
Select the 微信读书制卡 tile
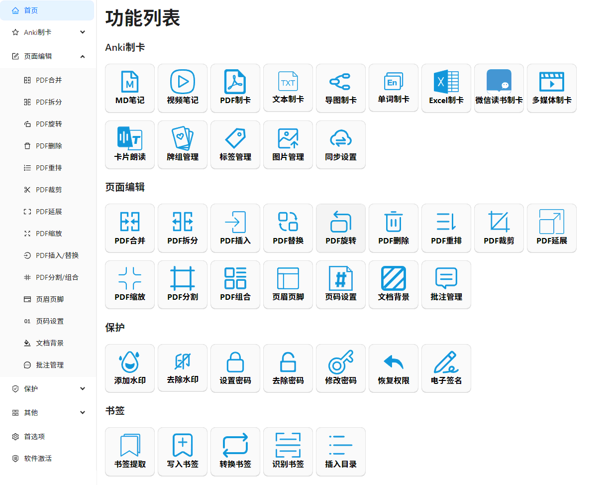tap(499, 88)
